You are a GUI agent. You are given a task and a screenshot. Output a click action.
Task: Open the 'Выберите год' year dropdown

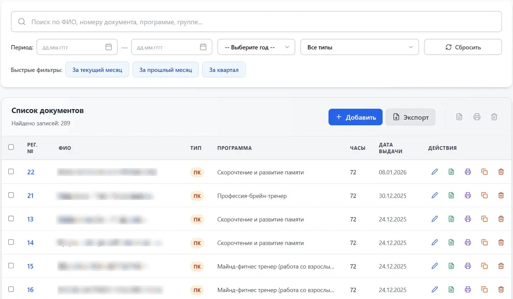point(256,47)
